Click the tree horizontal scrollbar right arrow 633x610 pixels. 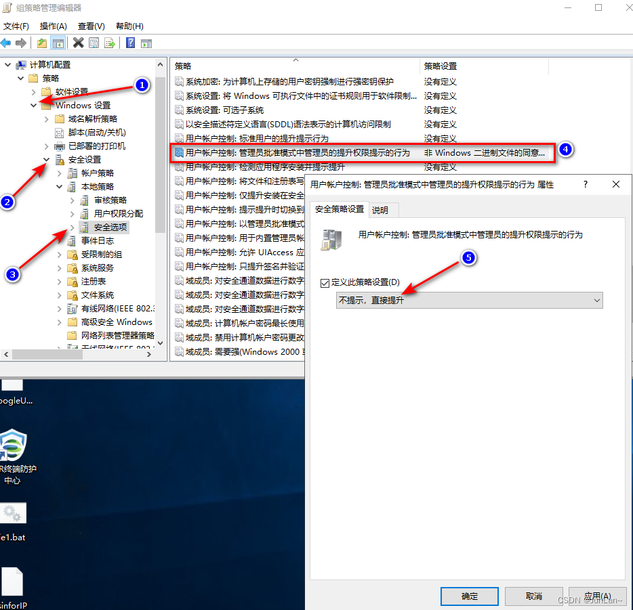[149, 354]
